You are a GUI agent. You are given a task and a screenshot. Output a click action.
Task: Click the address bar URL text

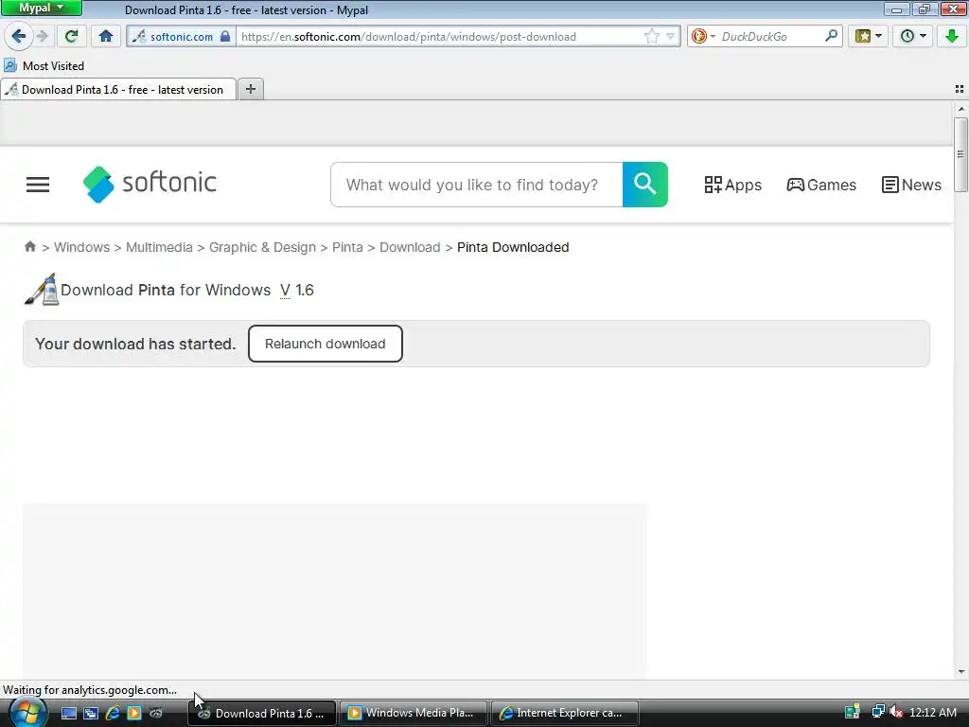(409, 37)
